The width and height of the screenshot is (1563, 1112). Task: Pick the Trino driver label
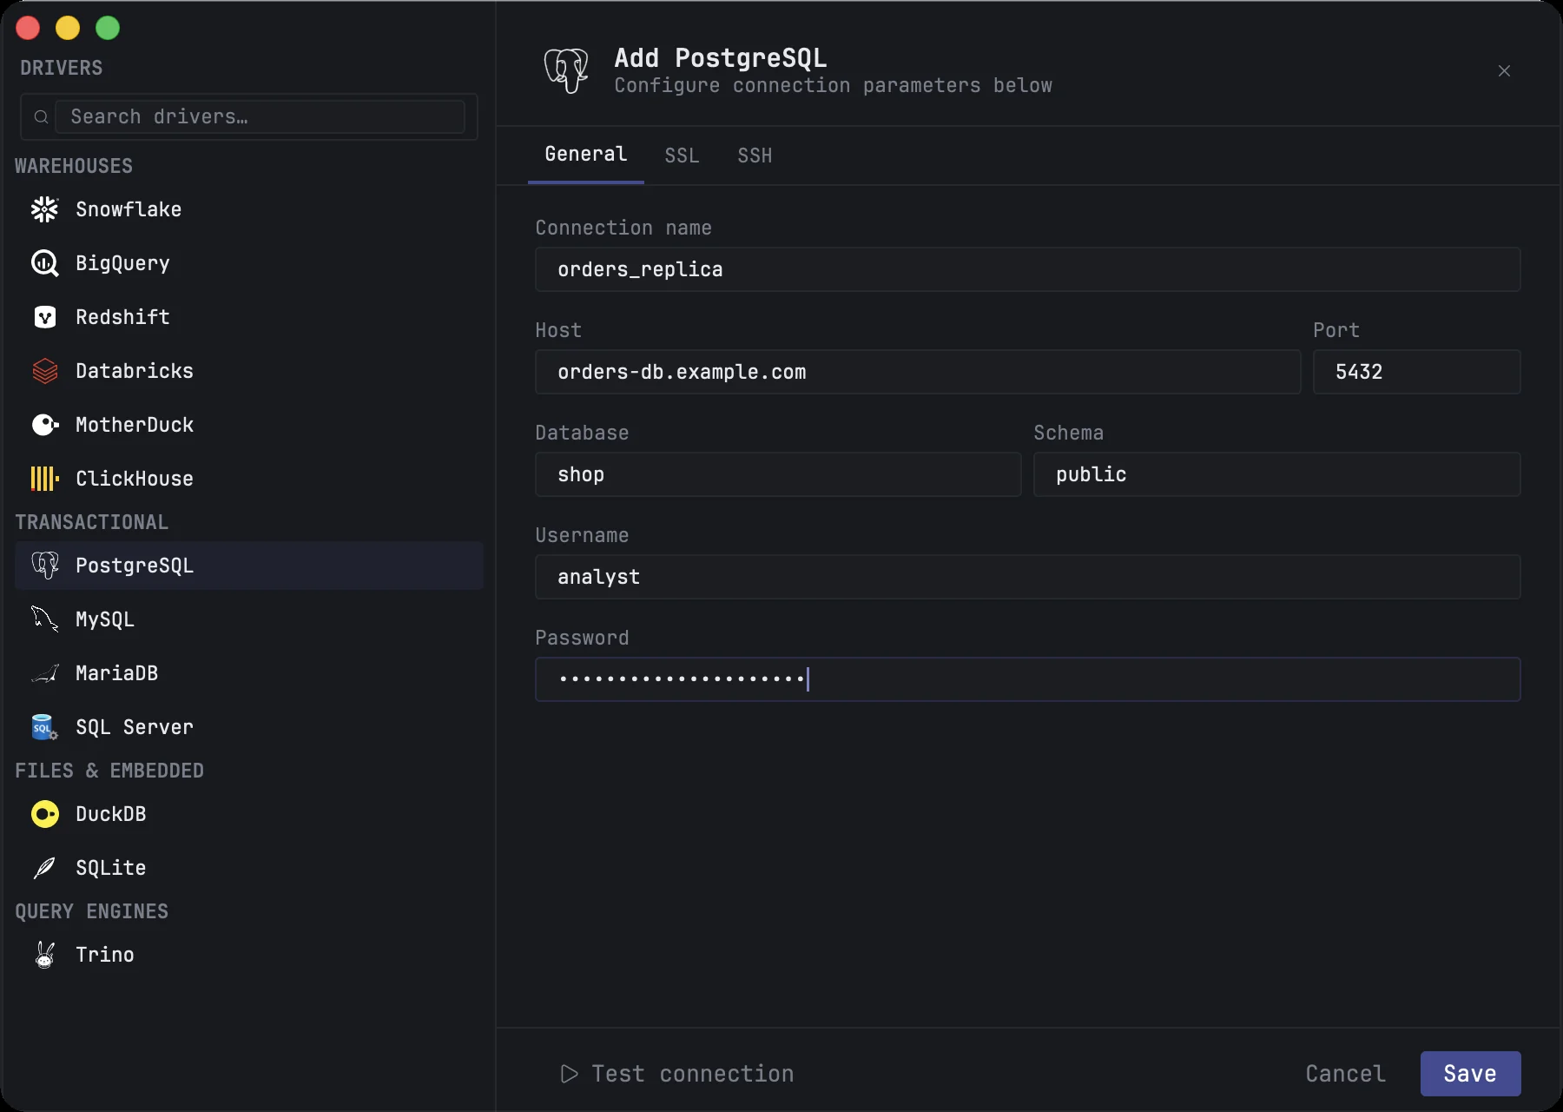105,955
